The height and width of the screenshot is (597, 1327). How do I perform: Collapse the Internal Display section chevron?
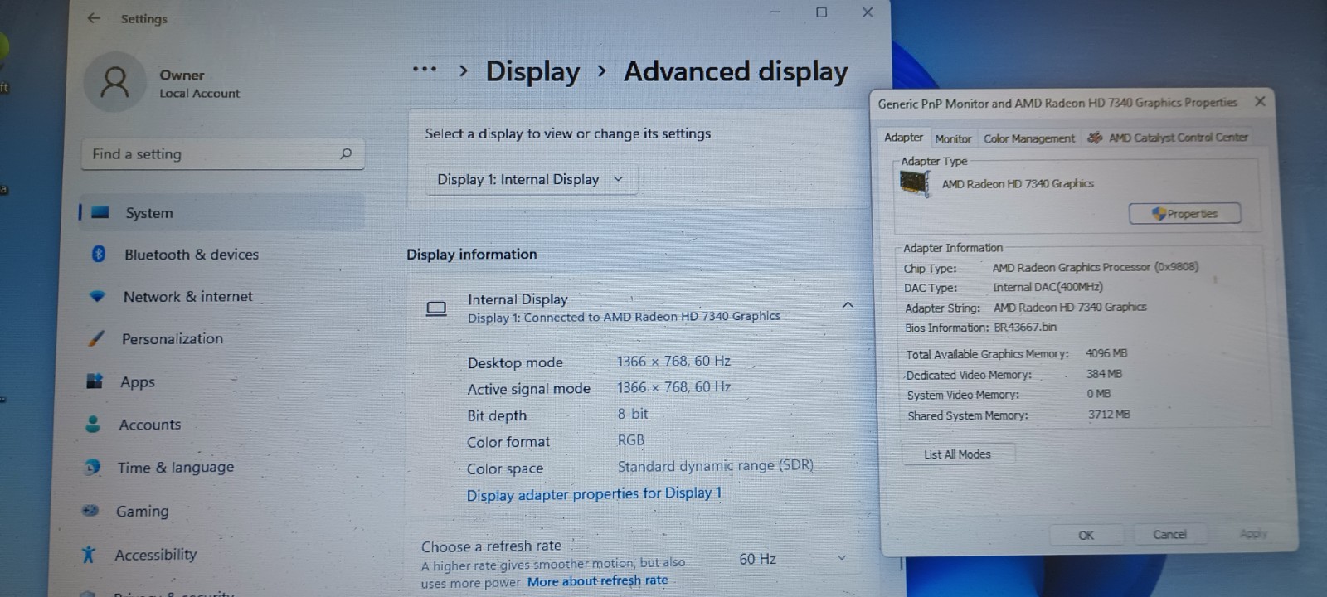pyautogui.click(x=848, y=305)
